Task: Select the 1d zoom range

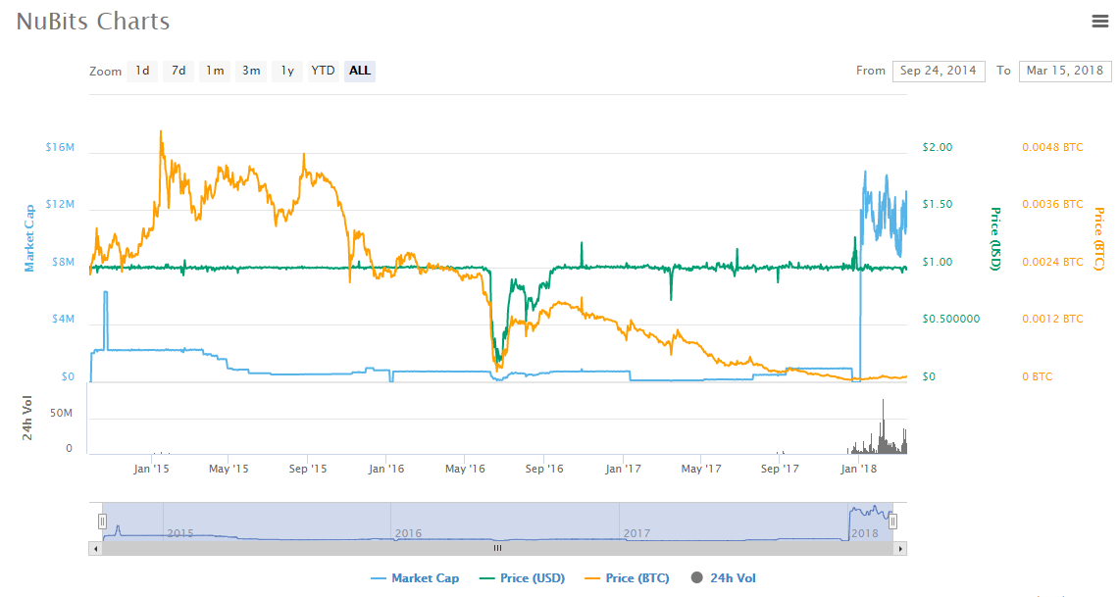Action: tap(142, 71)
